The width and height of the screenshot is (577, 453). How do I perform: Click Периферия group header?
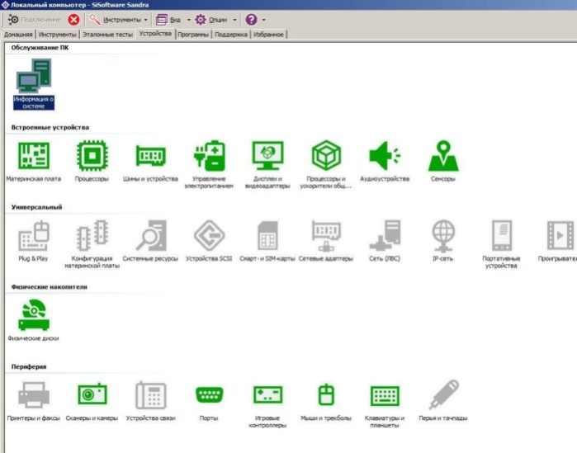(x=29, y=366)
